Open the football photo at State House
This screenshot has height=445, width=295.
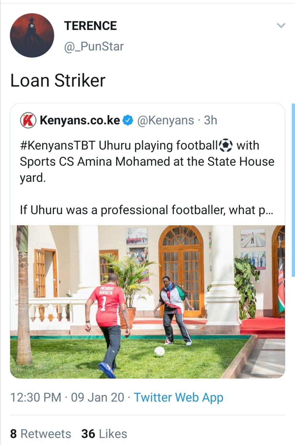[x=147, y=302]
